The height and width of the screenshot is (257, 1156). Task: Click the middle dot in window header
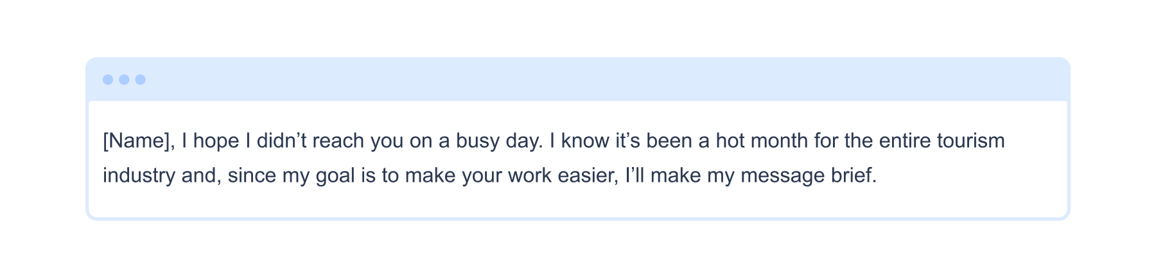pos(124,80)
